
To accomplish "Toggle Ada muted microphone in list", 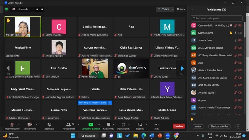I will click(235, 63).
